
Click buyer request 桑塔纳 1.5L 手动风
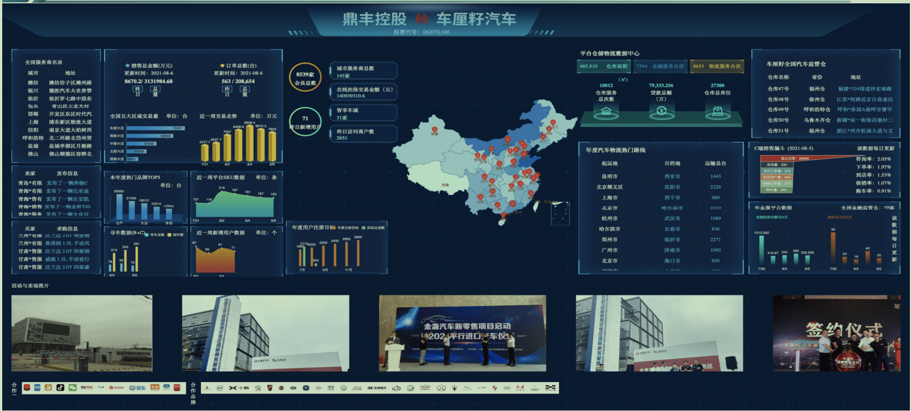click(67, 243)
